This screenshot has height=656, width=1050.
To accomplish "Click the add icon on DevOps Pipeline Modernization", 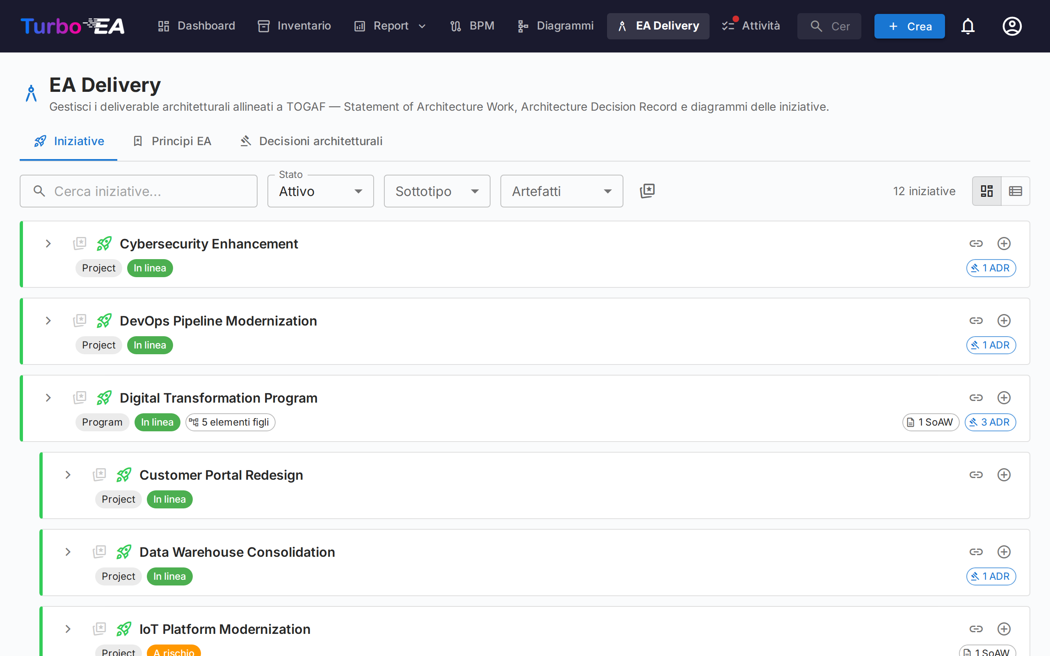I will 1004,321.
